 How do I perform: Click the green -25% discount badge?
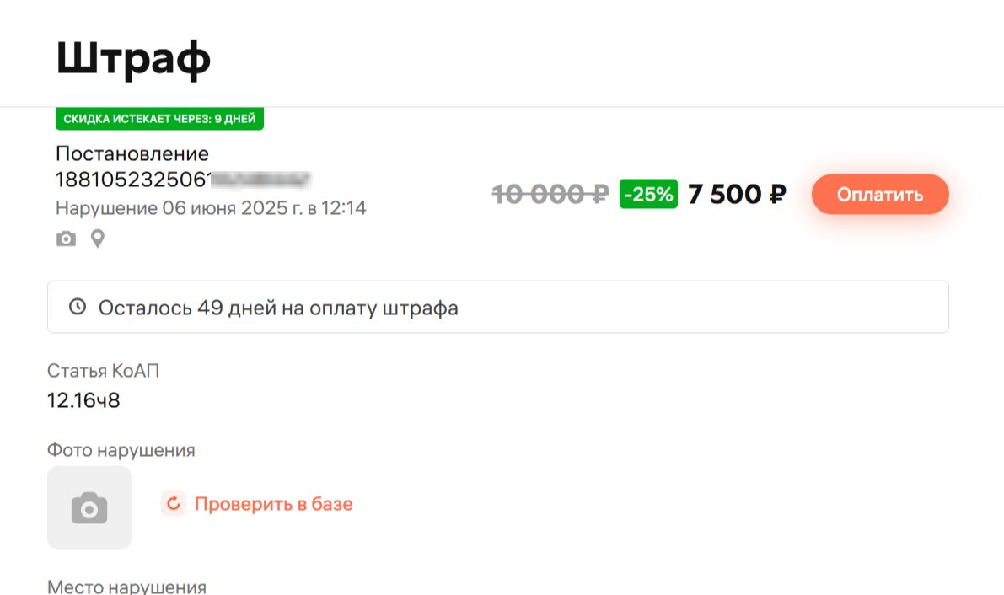point(648,195)
